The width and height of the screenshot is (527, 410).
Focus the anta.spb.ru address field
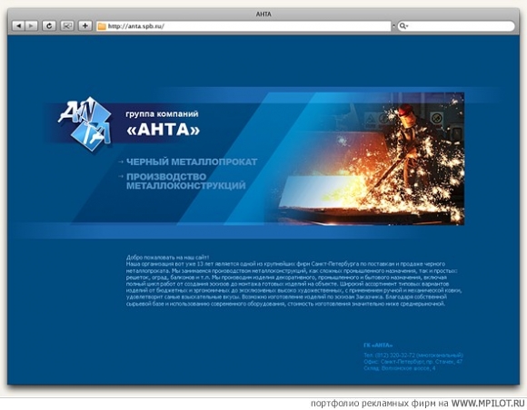coord(244,26)
